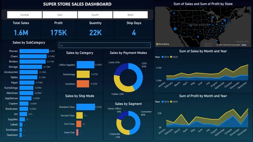Image resolution: width=253 pixels, height=142 pixels.
Task: Click the Same Day ship mode bar
Action: click(77, 132)
